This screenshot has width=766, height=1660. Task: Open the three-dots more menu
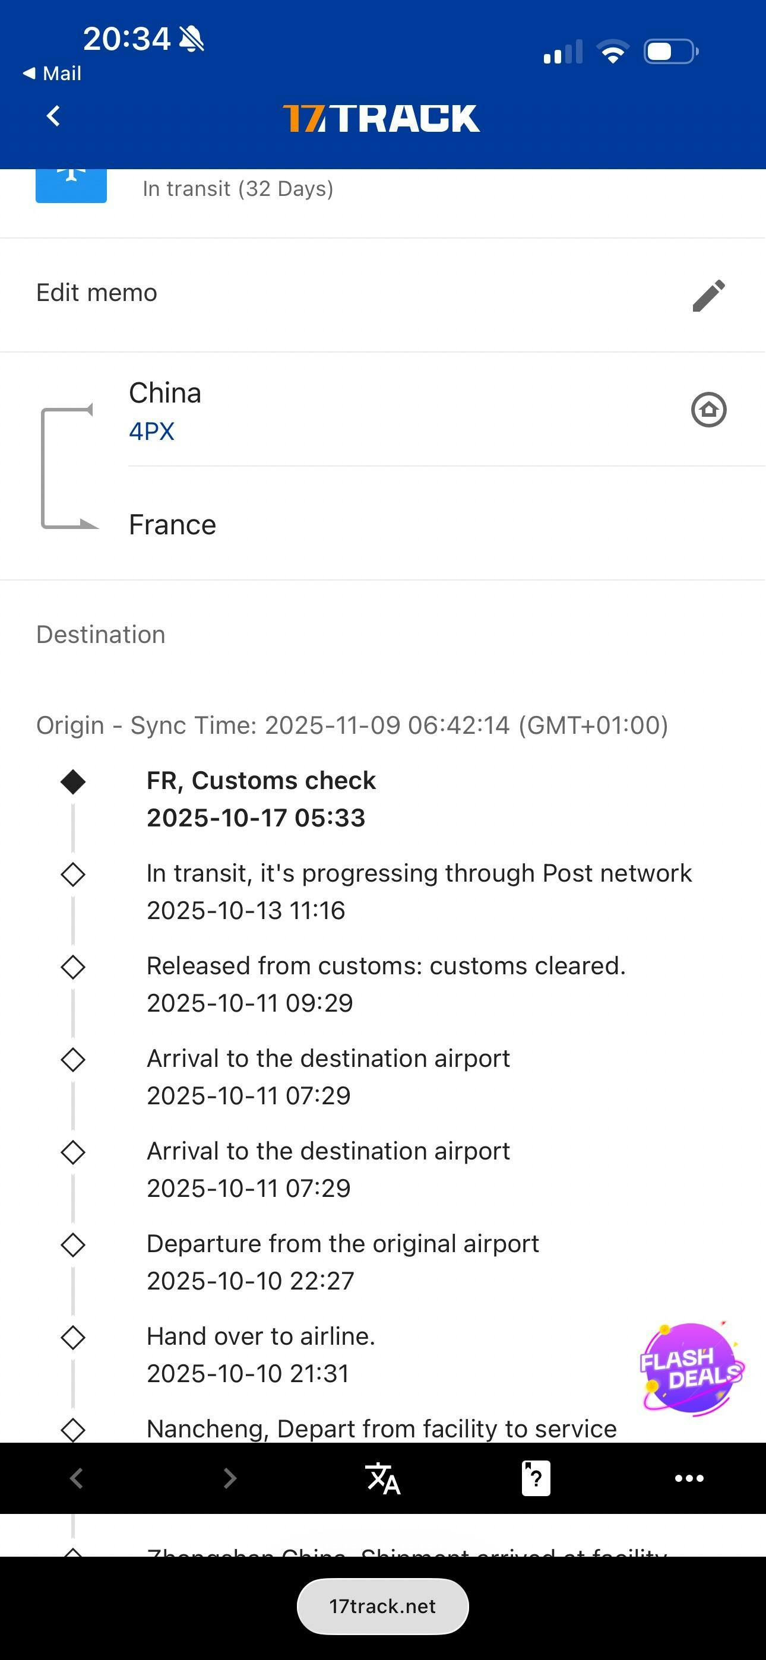point(689,1478)
